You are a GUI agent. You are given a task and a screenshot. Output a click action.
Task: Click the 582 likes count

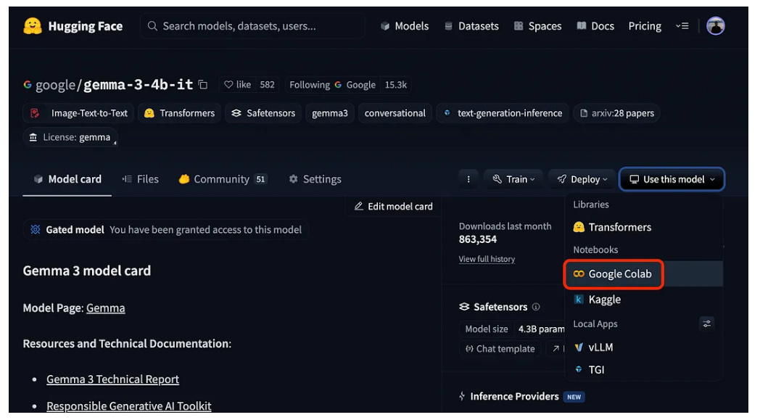[267, 85]
